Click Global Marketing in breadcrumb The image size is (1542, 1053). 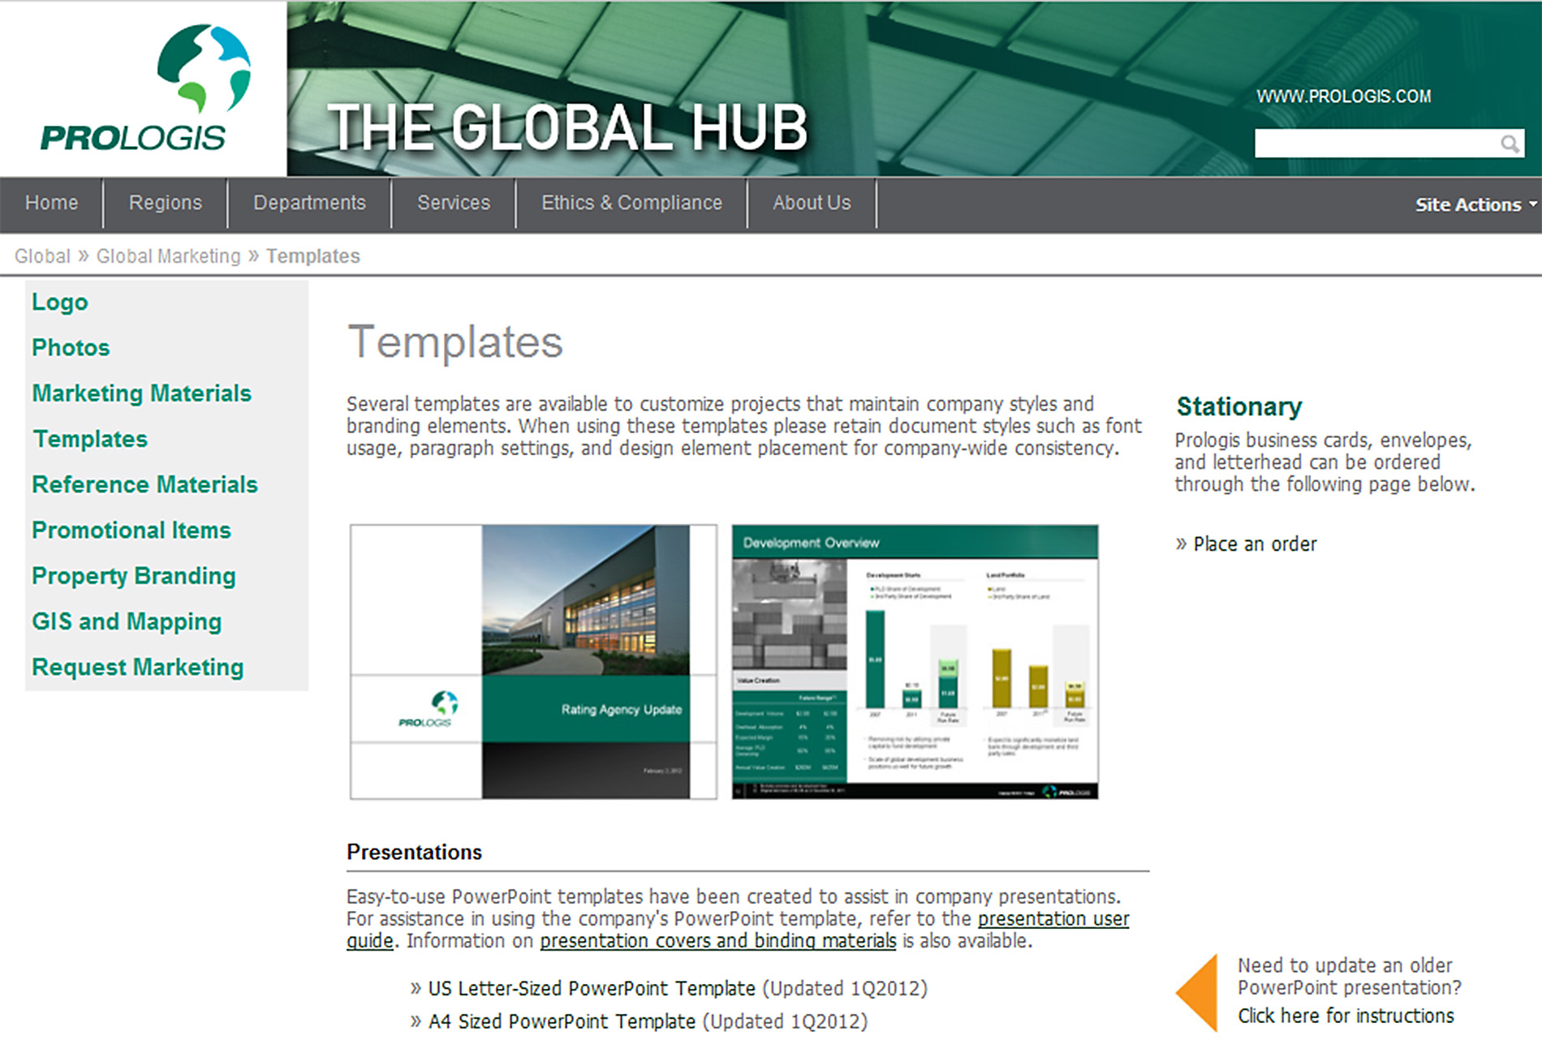tap(168, 256)
